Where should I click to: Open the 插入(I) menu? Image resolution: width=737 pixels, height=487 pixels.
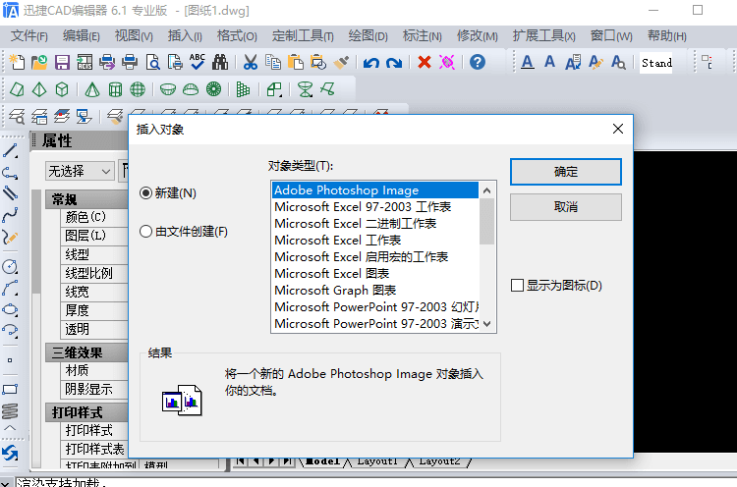tap(185, 36)
